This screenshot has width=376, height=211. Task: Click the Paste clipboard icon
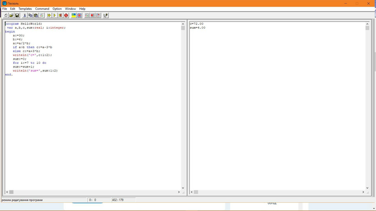point(36,15)
